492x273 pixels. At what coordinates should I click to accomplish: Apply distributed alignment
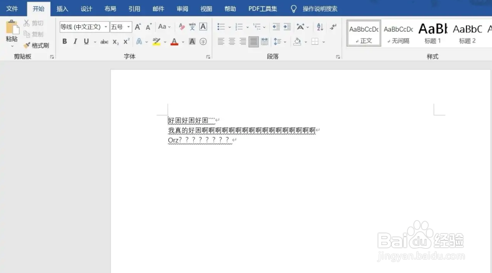[264, 41]
